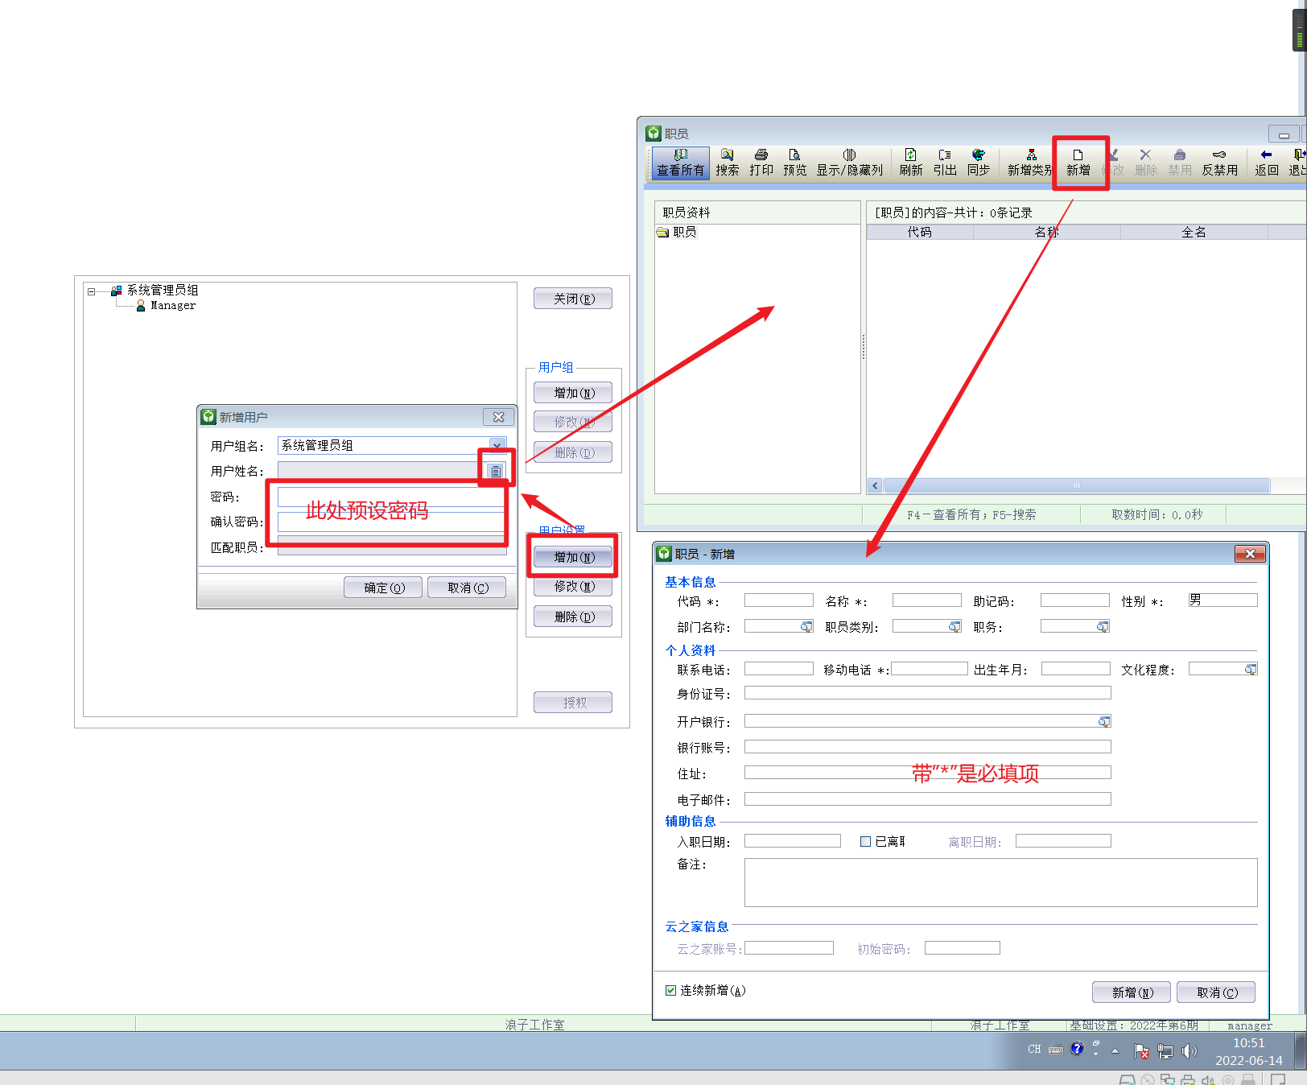Viewport: 1307px width, 1085px height.
Task: Click 取消(C) in 新增用户 dialog
Action: 467,588
